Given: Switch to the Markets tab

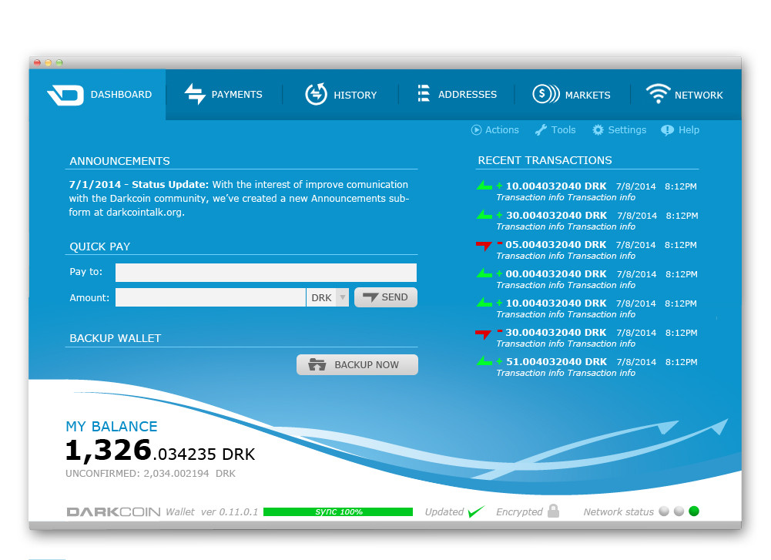Looking at the screenshot, I should point(572,95).
